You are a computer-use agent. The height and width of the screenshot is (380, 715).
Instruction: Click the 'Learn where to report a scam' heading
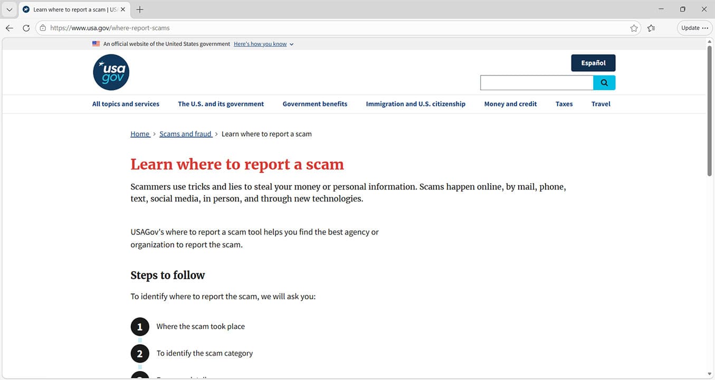click(x=237, y=164)
